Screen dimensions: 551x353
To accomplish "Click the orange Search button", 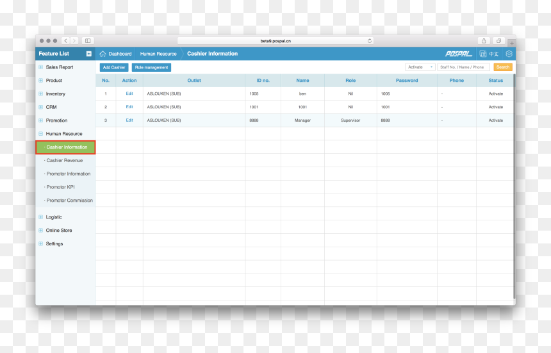I will click(503, 67).
